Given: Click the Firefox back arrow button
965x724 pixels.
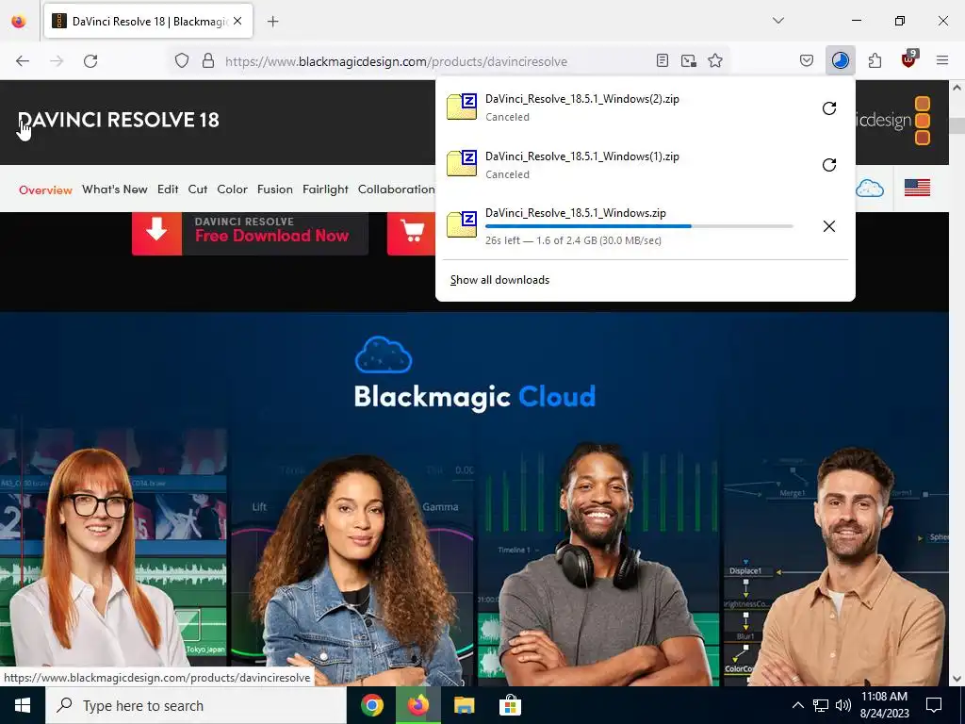Looking at the screenshot, I should pyautogui.click(x=23, y=61).
